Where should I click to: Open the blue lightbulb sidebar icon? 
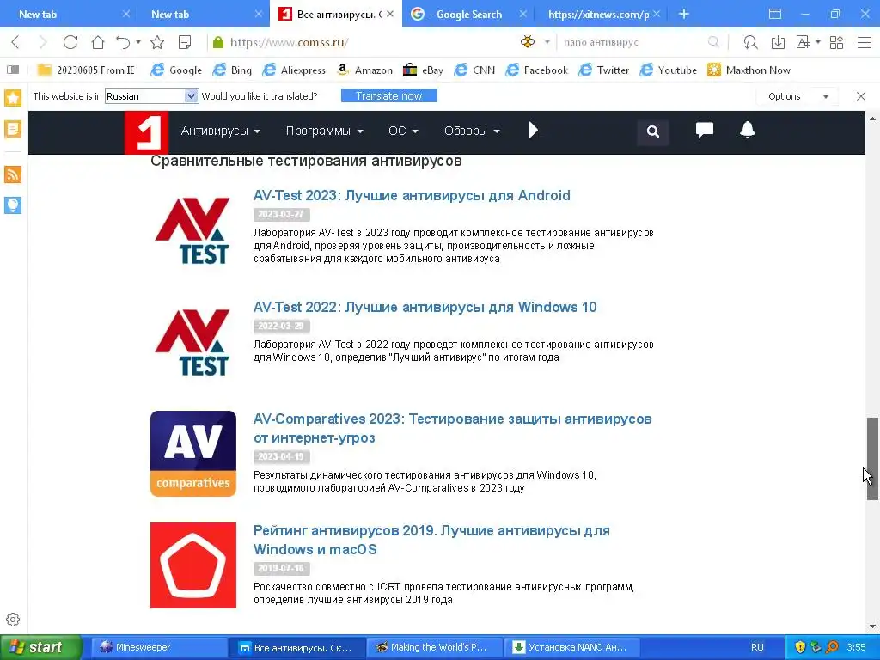[x=13, y=205]
